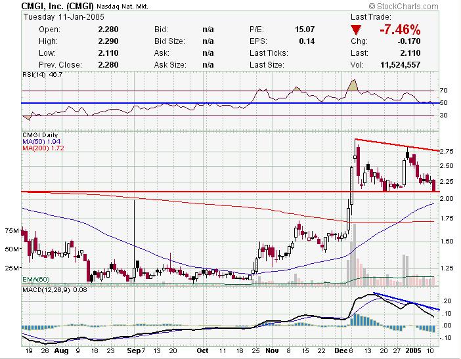This screenshot has width=461, height=359.
Task: Click the EMA(60) volume legend
Action: 36,279
